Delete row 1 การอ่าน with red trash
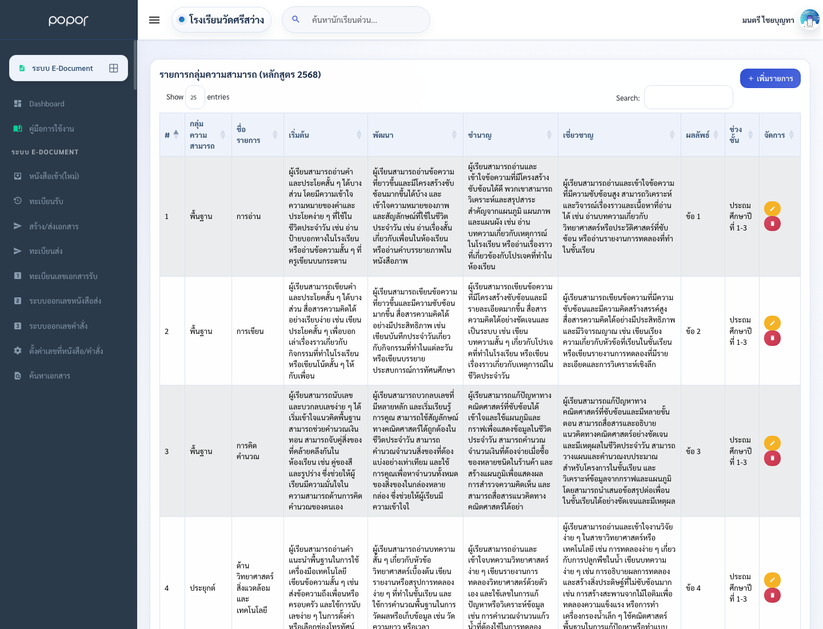Image resolution: width=823 pixels, height=629 pixels. [772, 224]
